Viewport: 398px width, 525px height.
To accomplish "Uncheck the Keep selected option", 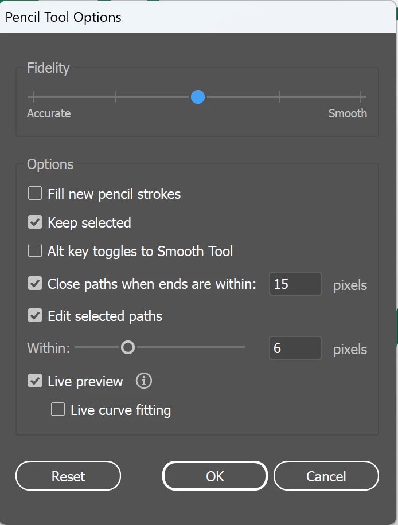I will pos(35,222).
